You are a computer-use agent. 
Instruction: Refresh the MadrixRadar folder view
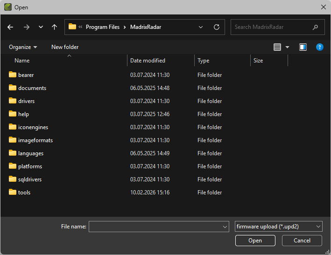click(217, 27)
